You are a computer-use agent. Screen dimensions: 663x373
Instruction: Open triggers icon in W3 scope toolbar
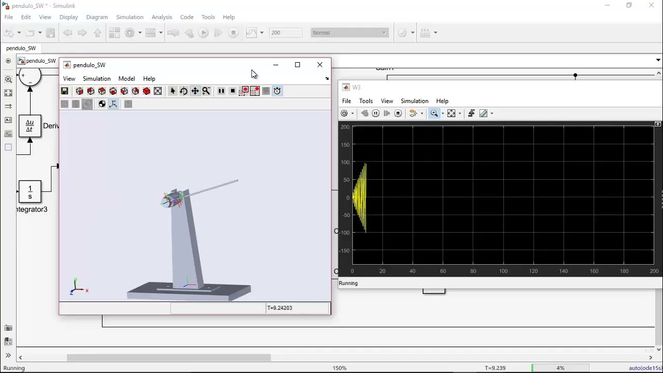pyautogui.click(x=471, y=113)
